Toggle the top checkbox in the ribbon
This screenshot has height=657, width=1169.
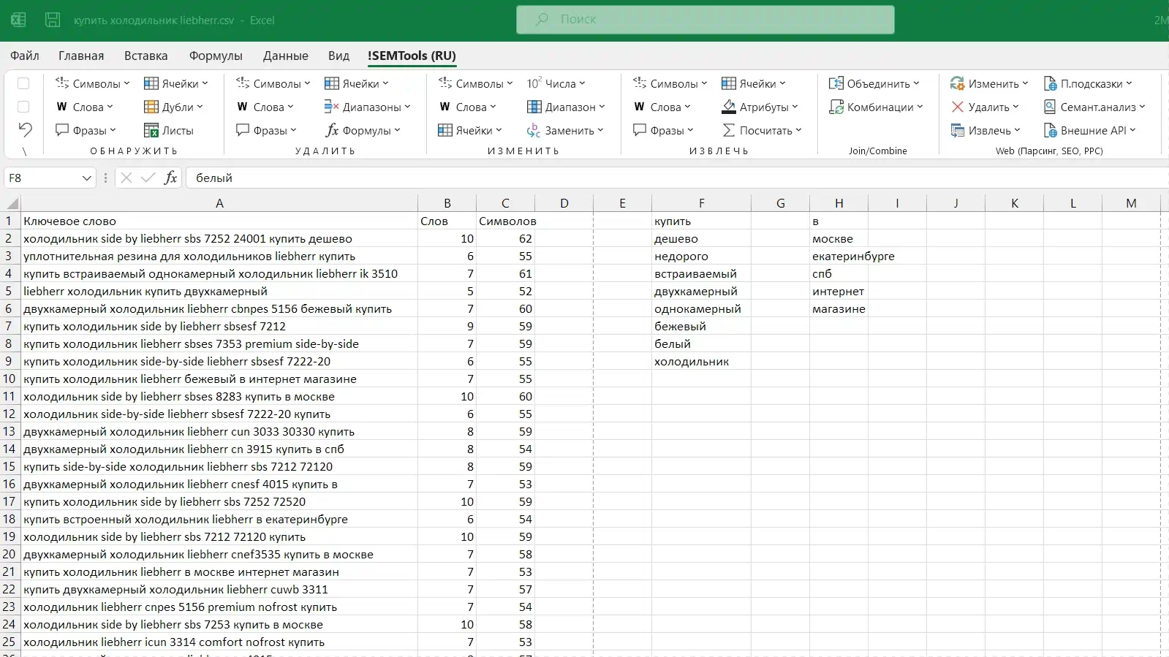23,83
